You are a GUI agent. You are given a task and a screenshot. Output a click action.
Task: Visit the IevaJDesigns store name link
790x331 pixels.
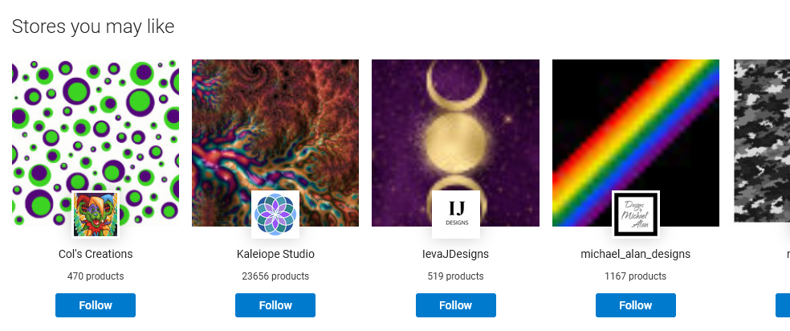pyautogui.click(x=455, y=254)
